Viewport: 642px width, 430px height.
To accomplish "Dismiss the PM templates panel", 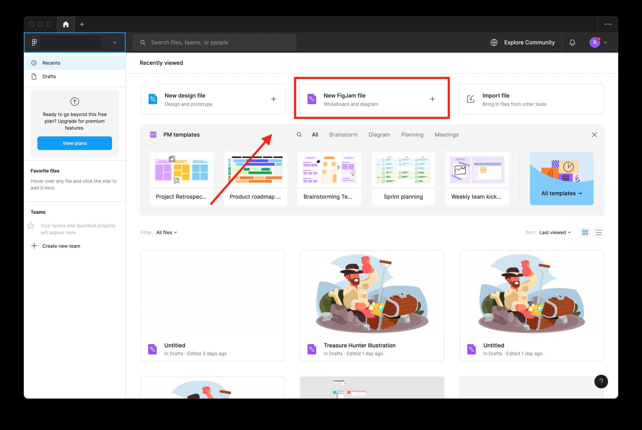I will coord(594,135).
